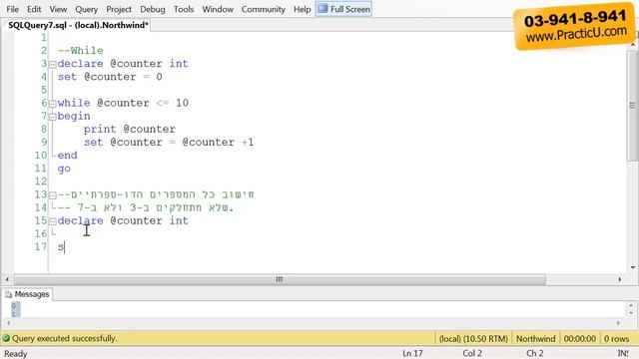The image size is (639, 359).
Task: Click the '10' value on line 6
Action: click(182, 103)
